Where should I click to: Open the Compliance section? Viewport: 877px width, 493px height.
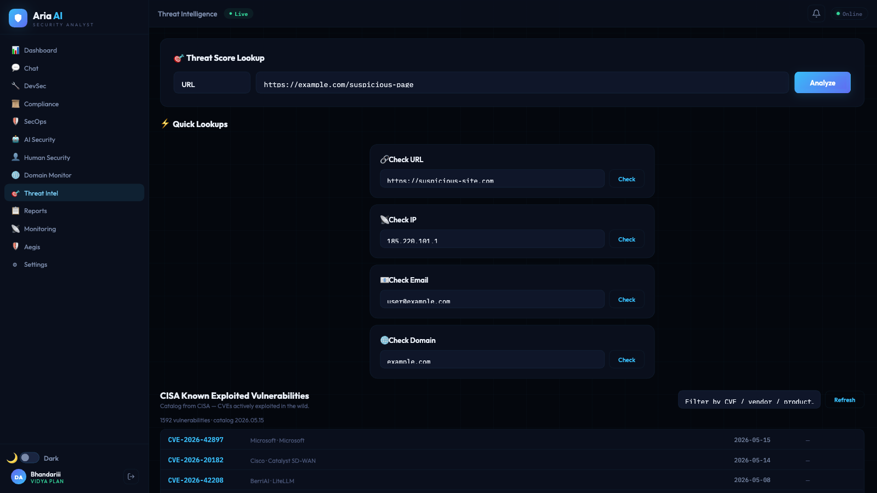(x=74, y=104)
